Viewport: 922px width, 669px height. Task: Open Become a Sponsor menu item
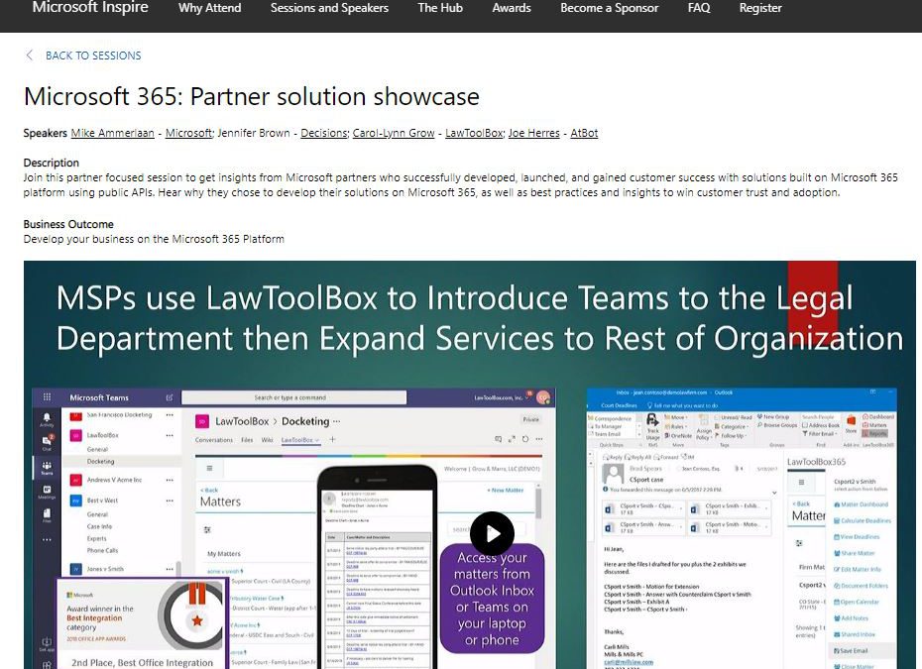click(609, 8)
